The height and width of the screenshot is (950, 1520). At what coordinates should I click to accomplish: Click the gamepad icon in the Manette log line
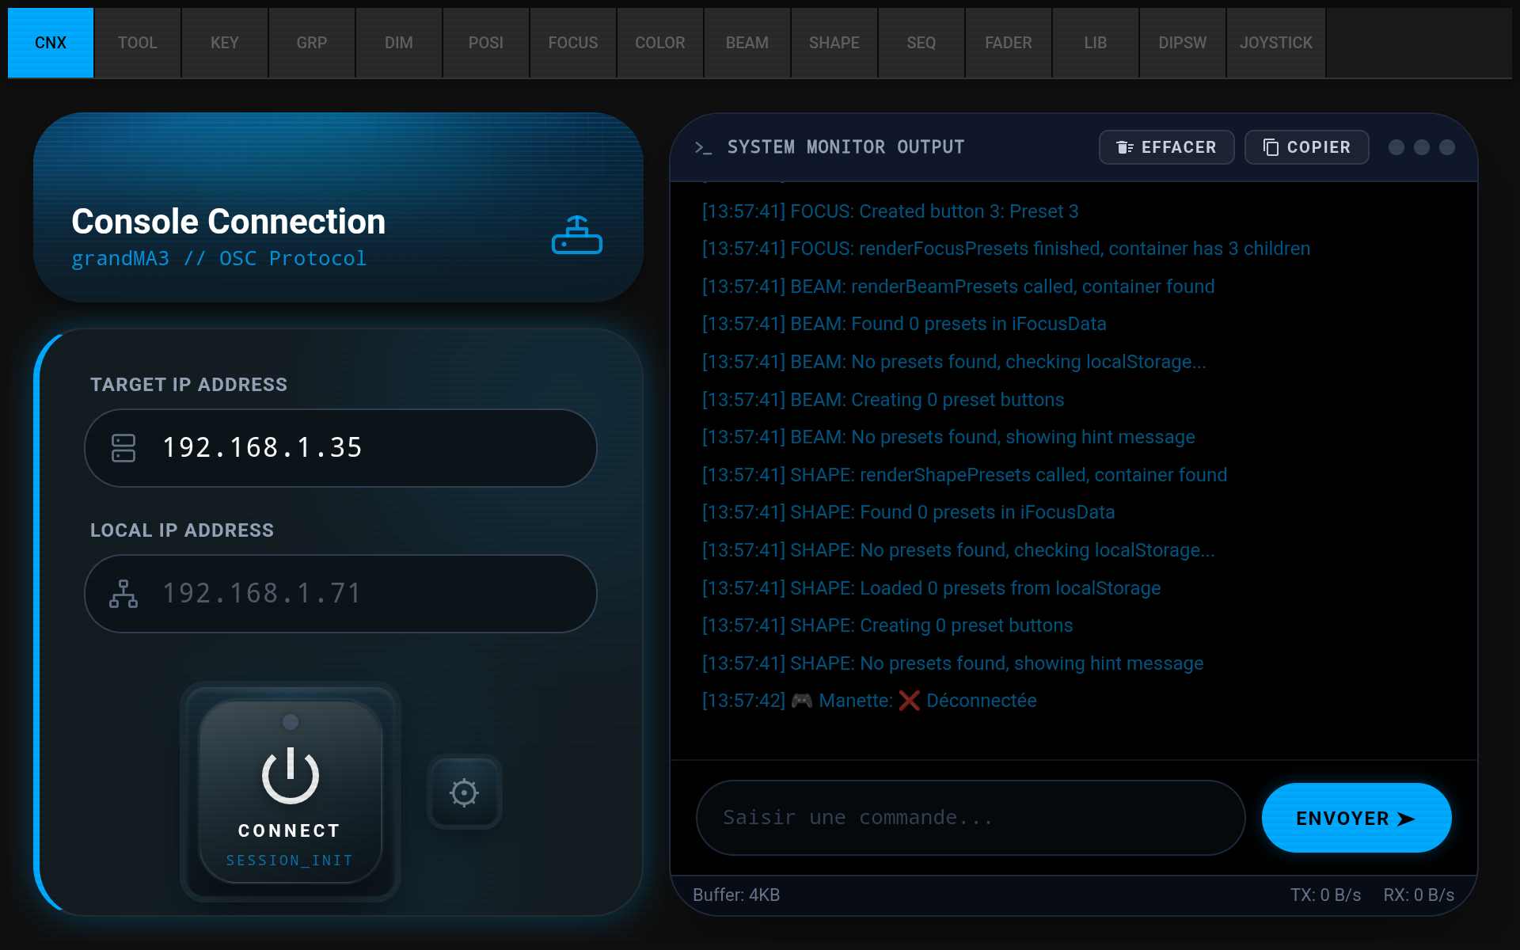[802, 700]
